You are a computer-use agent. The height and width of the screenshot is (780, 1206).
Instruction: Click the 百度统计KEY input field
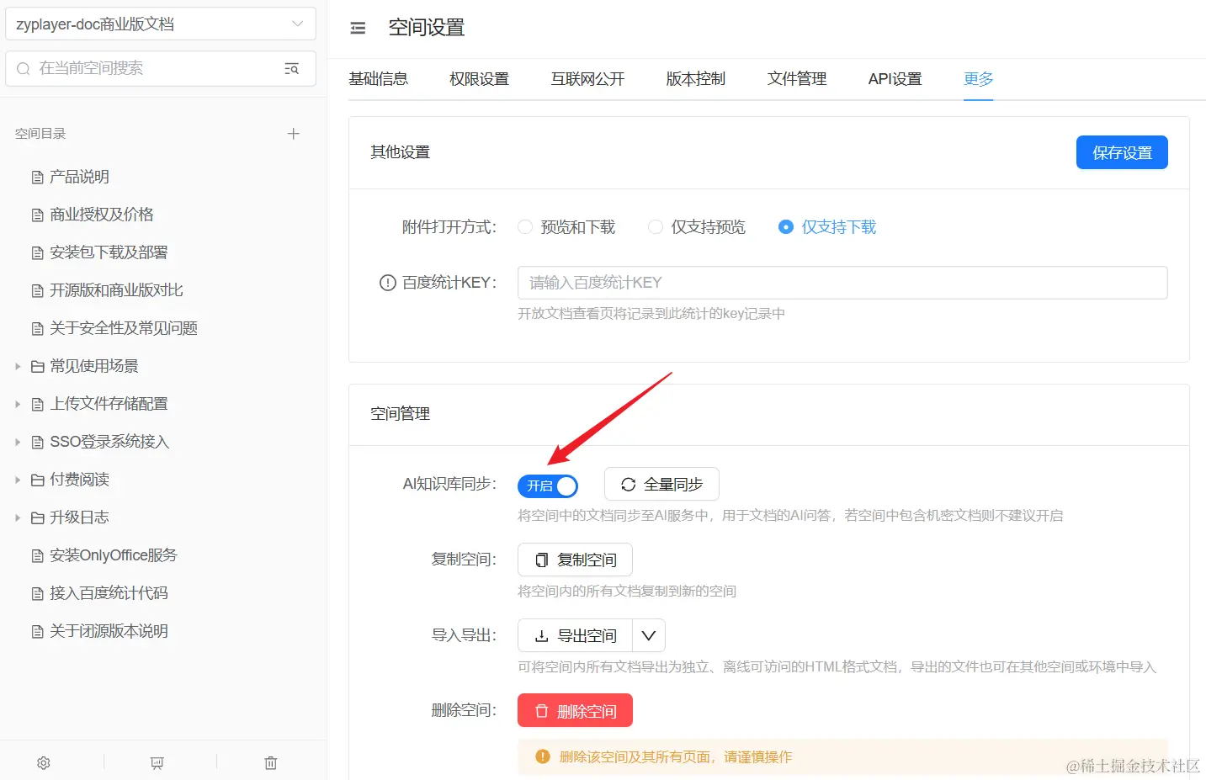pyautogui.click(x=842, y=283)
